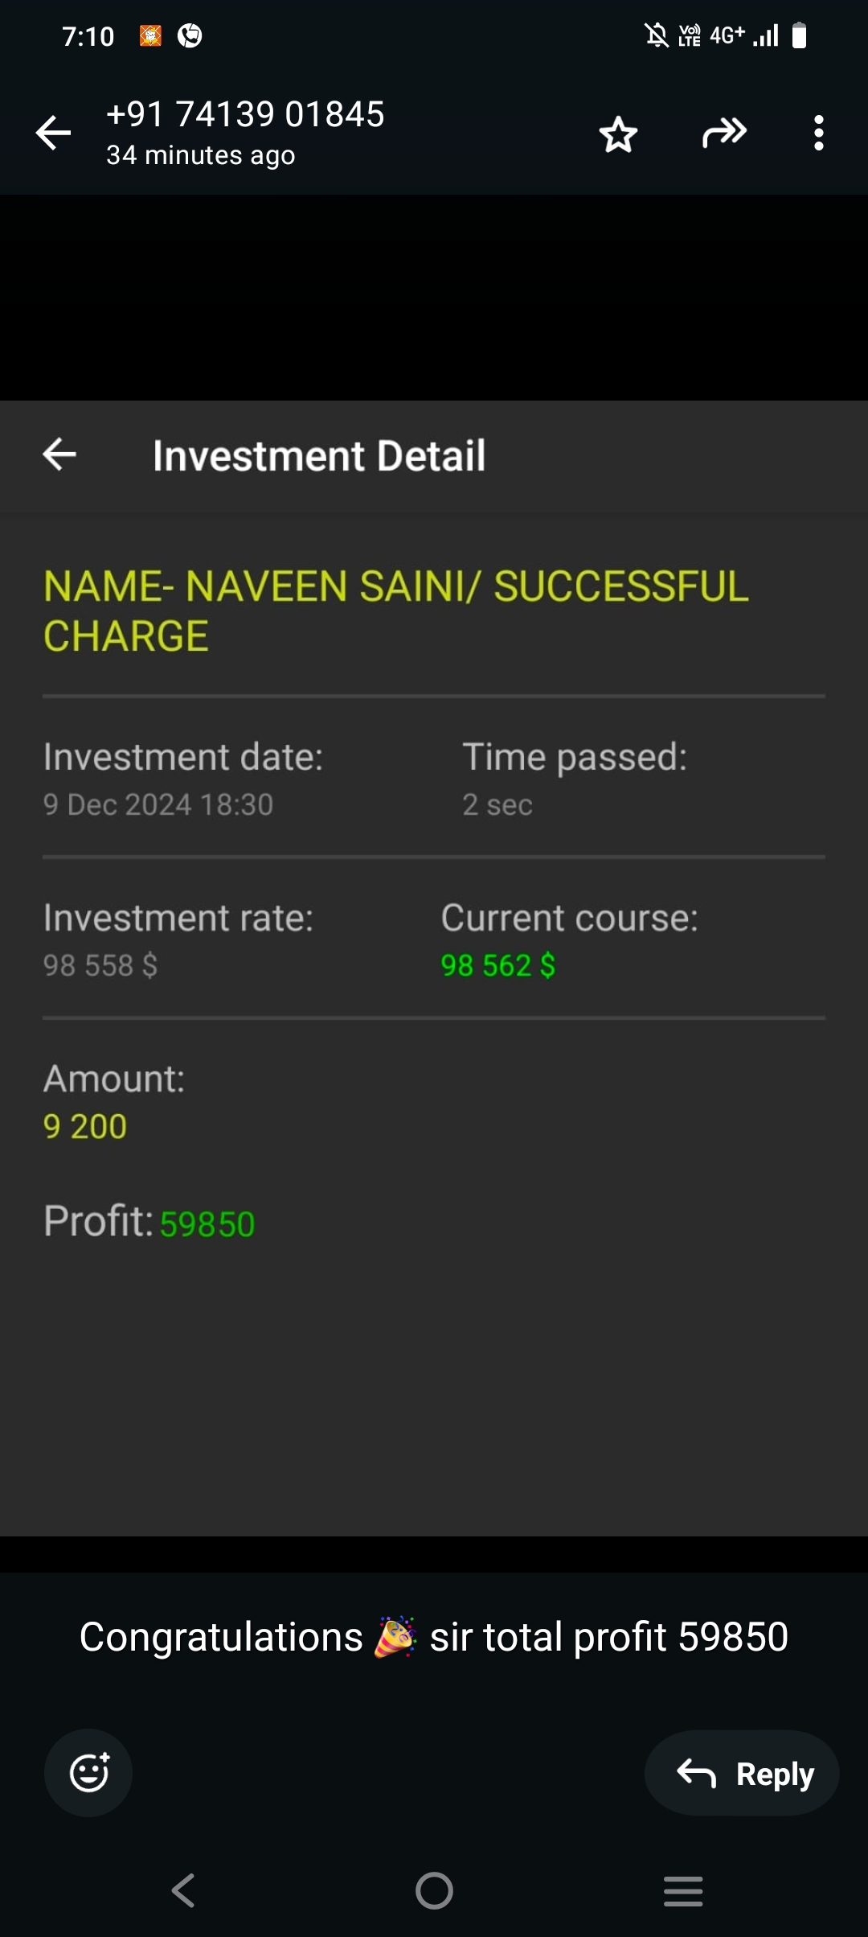Tap the muted notifications bell status icon

656,35
